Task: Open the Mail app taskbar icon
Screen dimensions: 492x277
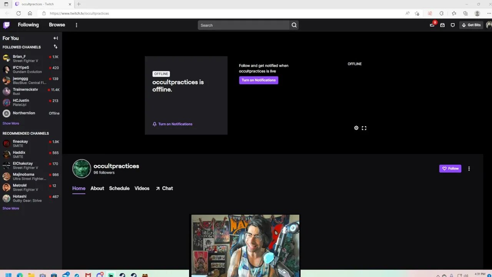Action: coord(66,275)
